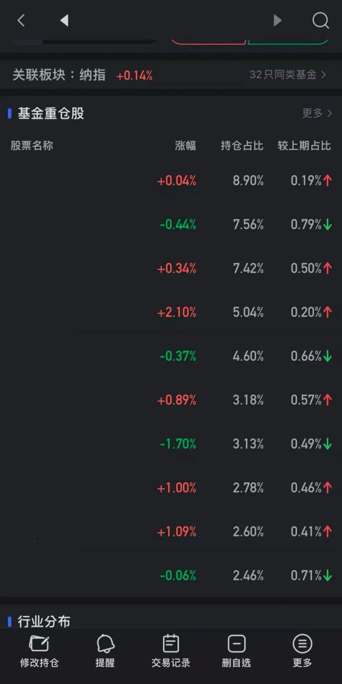Tap the red up arrow beside 0.19%
Image resolution: width=342 pixels, height=684 pixels.
click(328, 181)
